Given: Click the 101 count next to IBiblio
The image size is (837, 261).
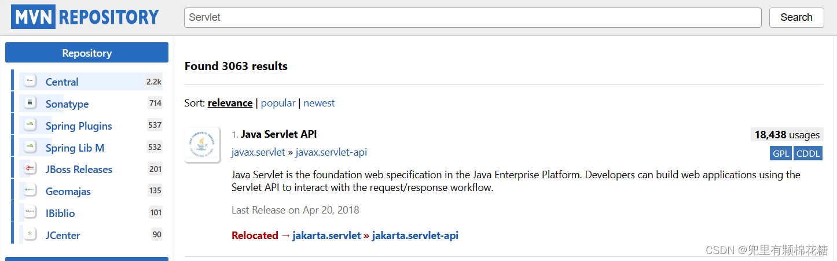Looking at the screenshot, I should coord(156,212).
